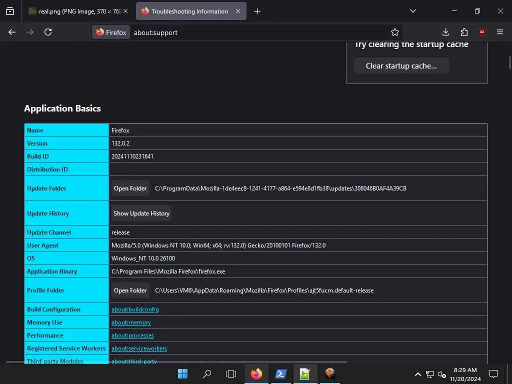Image resolution: width=512 pixels, height=384 pixels.
Task: Click the User Agent string value
Action: coord(218,245)
